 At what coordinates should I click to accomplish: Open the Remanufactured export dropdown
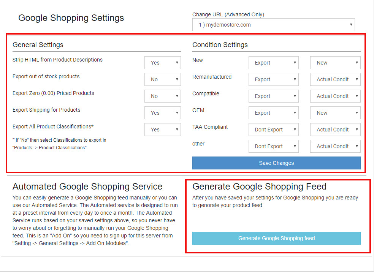coord(273,79)
